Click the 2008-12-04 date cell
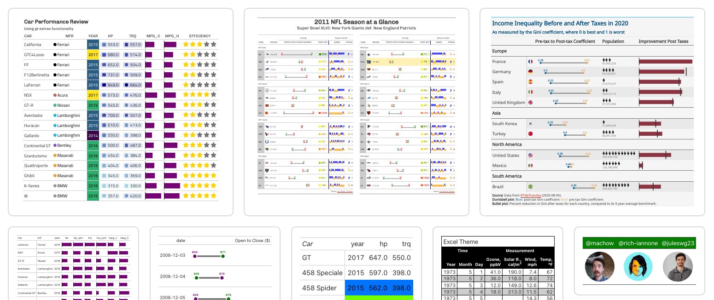The image size is (714, 300). click(x=172, y=276)
